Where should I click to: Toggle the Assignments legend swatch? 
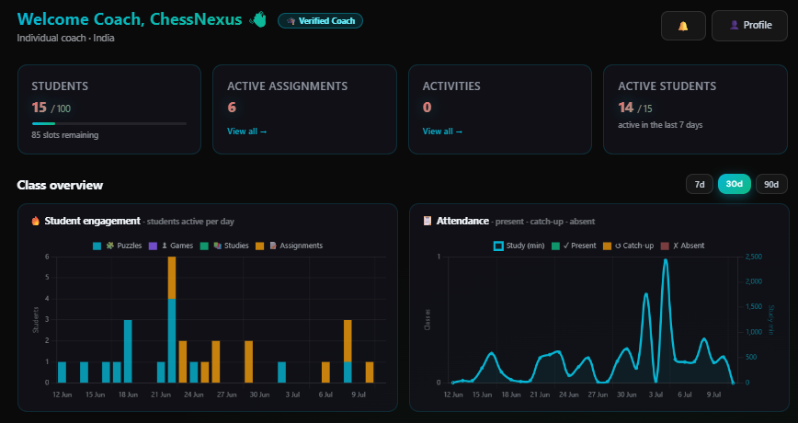tap(259, 246)
